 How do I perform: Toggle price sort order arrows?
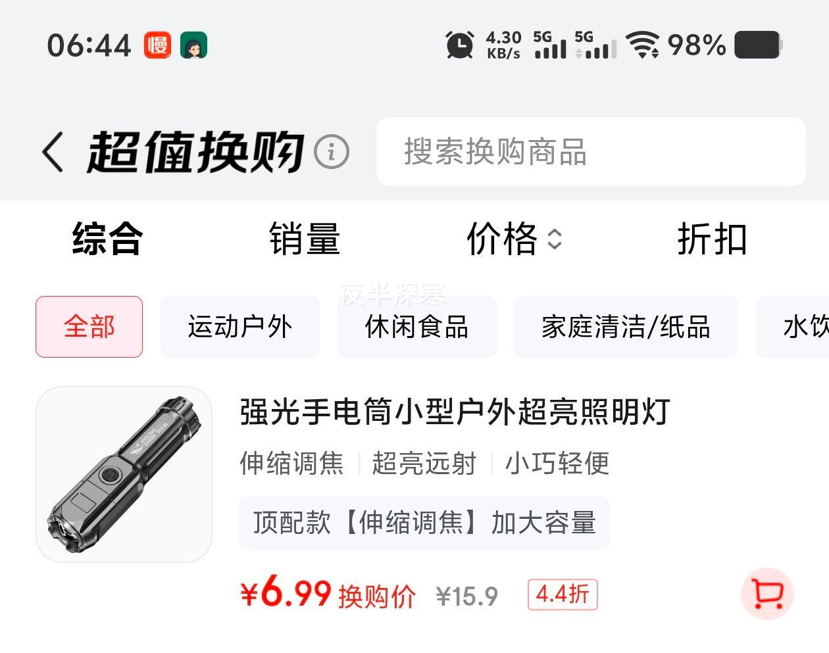[555, 239]
